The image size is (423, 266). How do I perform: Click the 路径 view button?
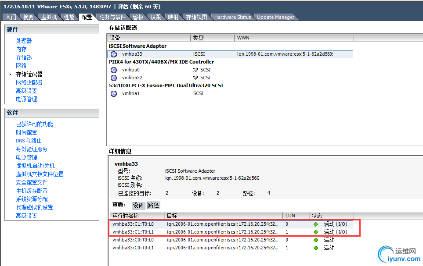(x=153, y=206)
